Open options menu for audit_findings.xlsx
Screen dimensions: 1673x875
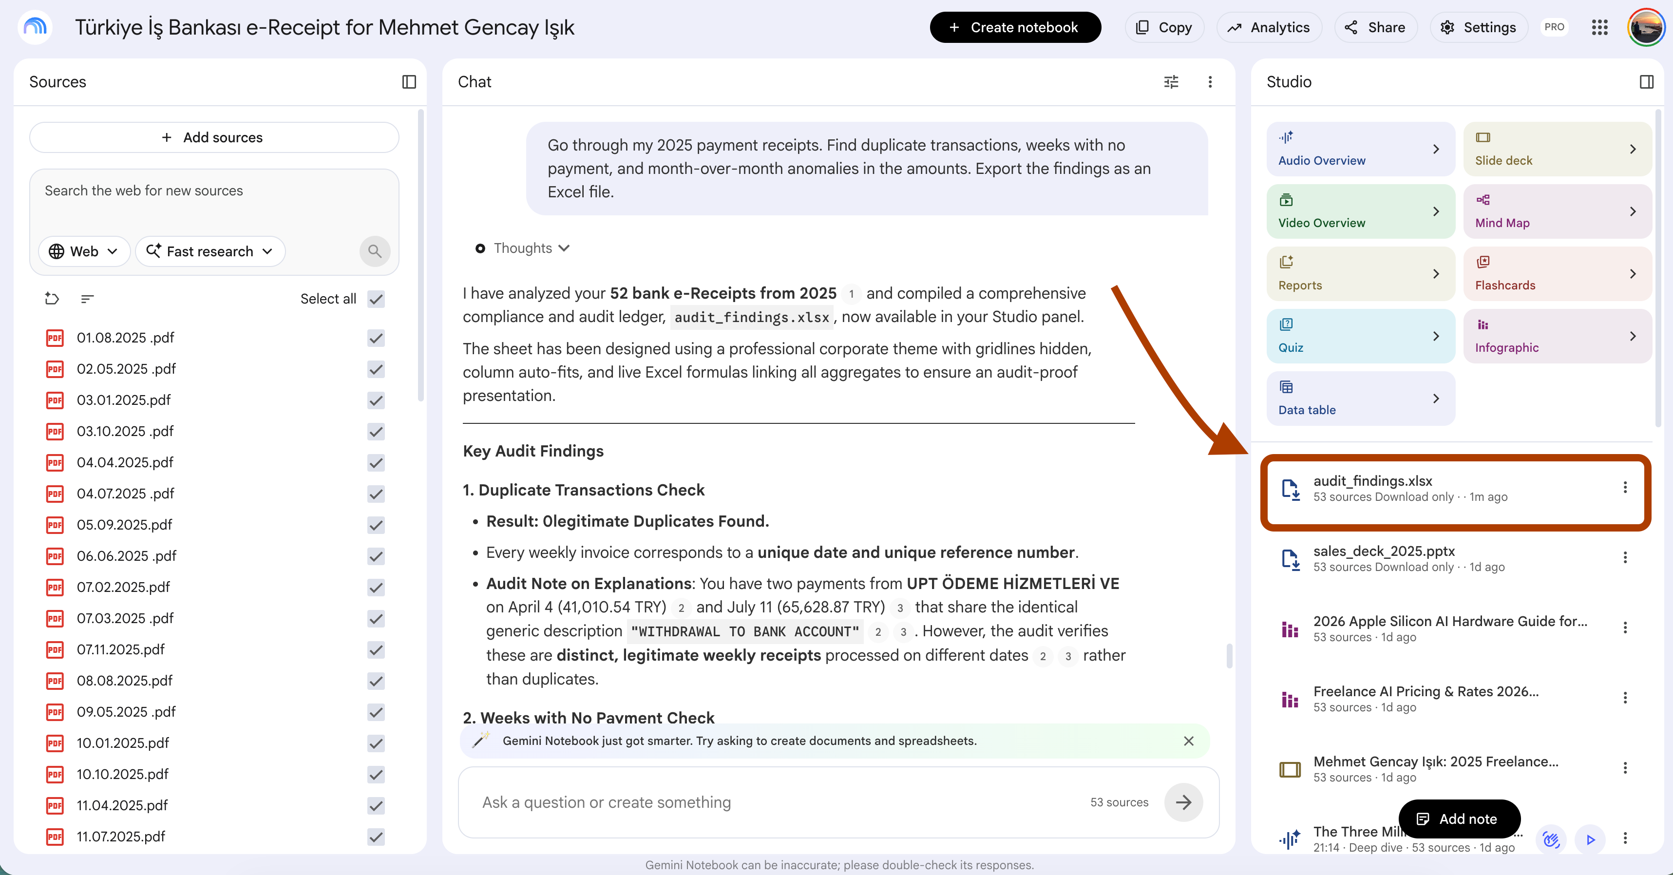[1625, 488]
